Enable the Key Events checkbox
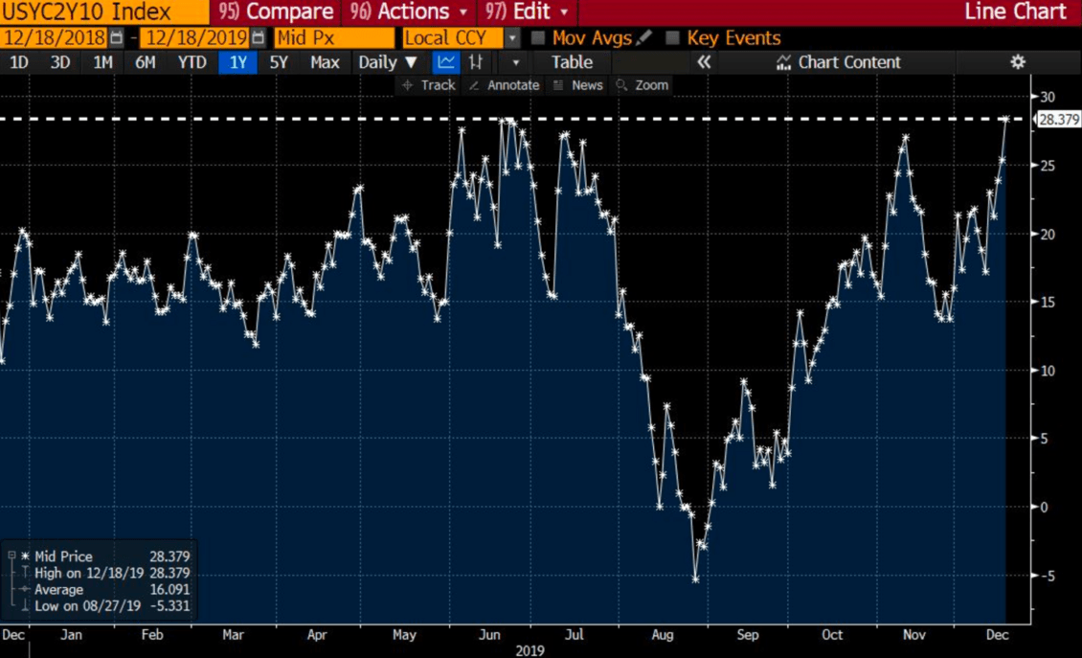 (x=673, y=38)
